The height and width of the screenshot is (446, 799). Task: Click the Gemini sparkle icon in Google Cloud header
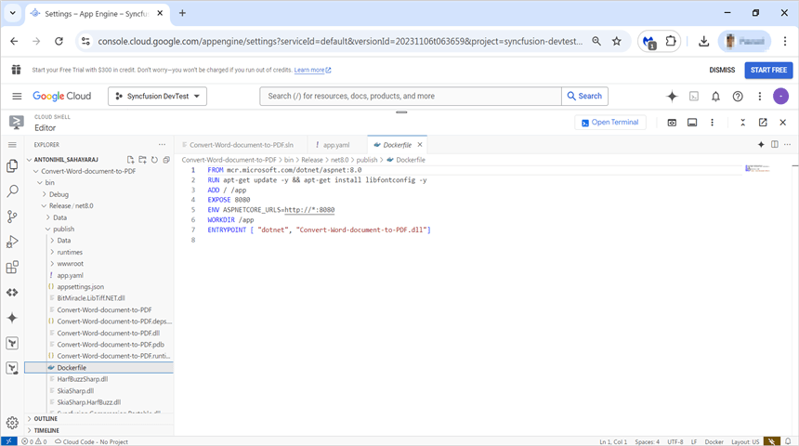click(673, 96)
